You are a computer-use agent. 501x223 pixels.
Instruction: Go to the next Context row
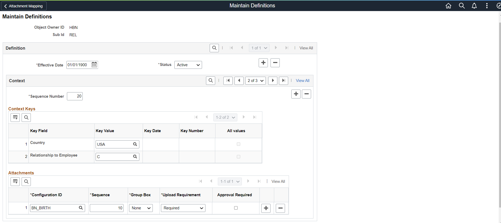(x=273, y=81)
